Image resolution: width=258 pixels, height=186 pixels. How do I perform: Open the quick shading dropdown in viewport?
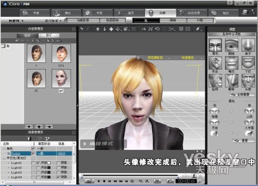(201, 58)
